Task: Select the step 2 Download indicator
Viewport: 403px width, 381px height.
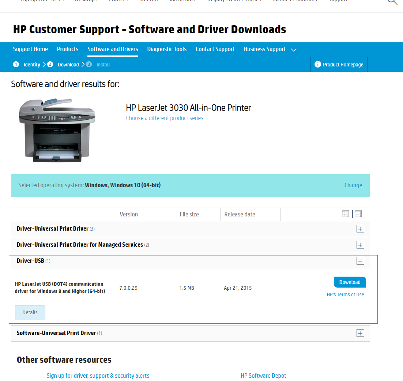Action: [50, 64]
